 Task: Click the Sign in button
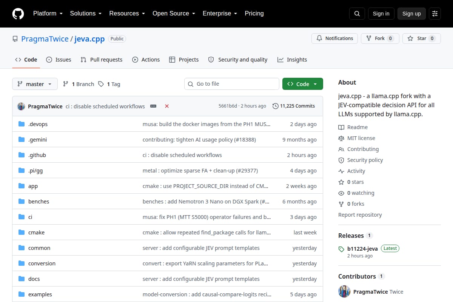381,14
